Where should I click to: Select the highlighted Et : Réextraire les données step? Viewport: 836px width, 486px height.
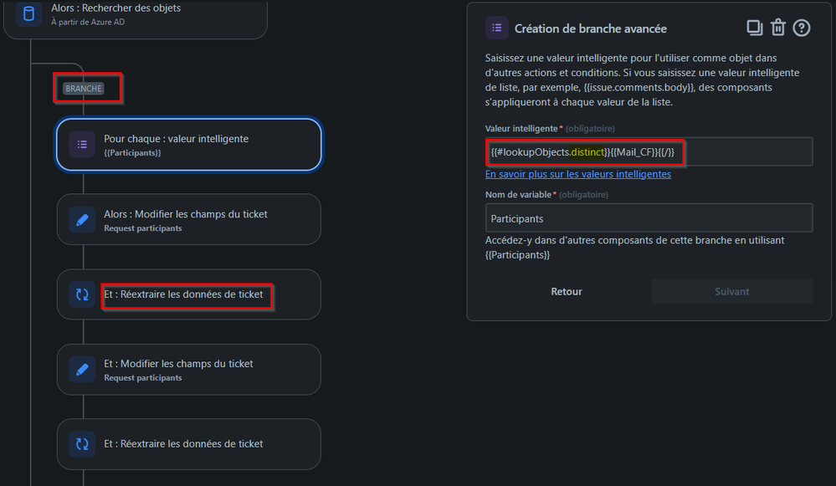(187, 294)
